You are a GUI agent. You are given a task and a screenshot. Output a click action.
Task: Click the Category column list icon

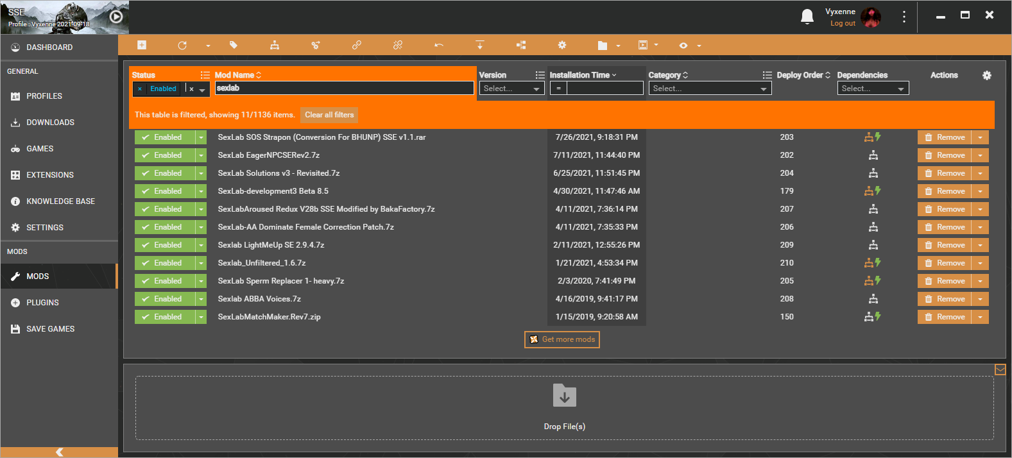point(768,75)
